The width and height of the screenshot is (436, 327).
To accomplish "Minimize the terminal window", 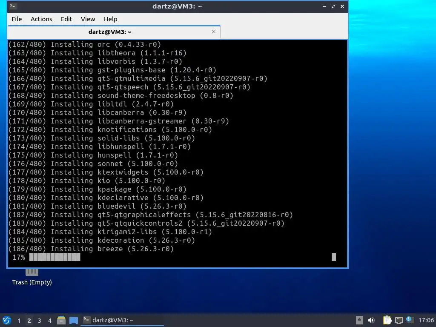I will pos(324,6).
